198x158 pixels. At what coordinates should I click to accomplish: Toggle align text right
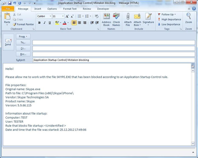pyautogui.click(x=85, y=23)
